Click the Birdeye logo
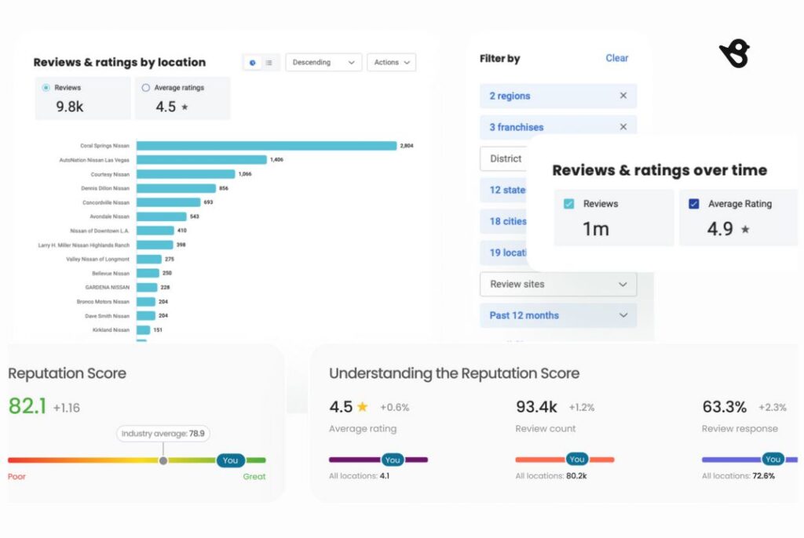Viewport: 804px width, 538px height. point(735,53)
